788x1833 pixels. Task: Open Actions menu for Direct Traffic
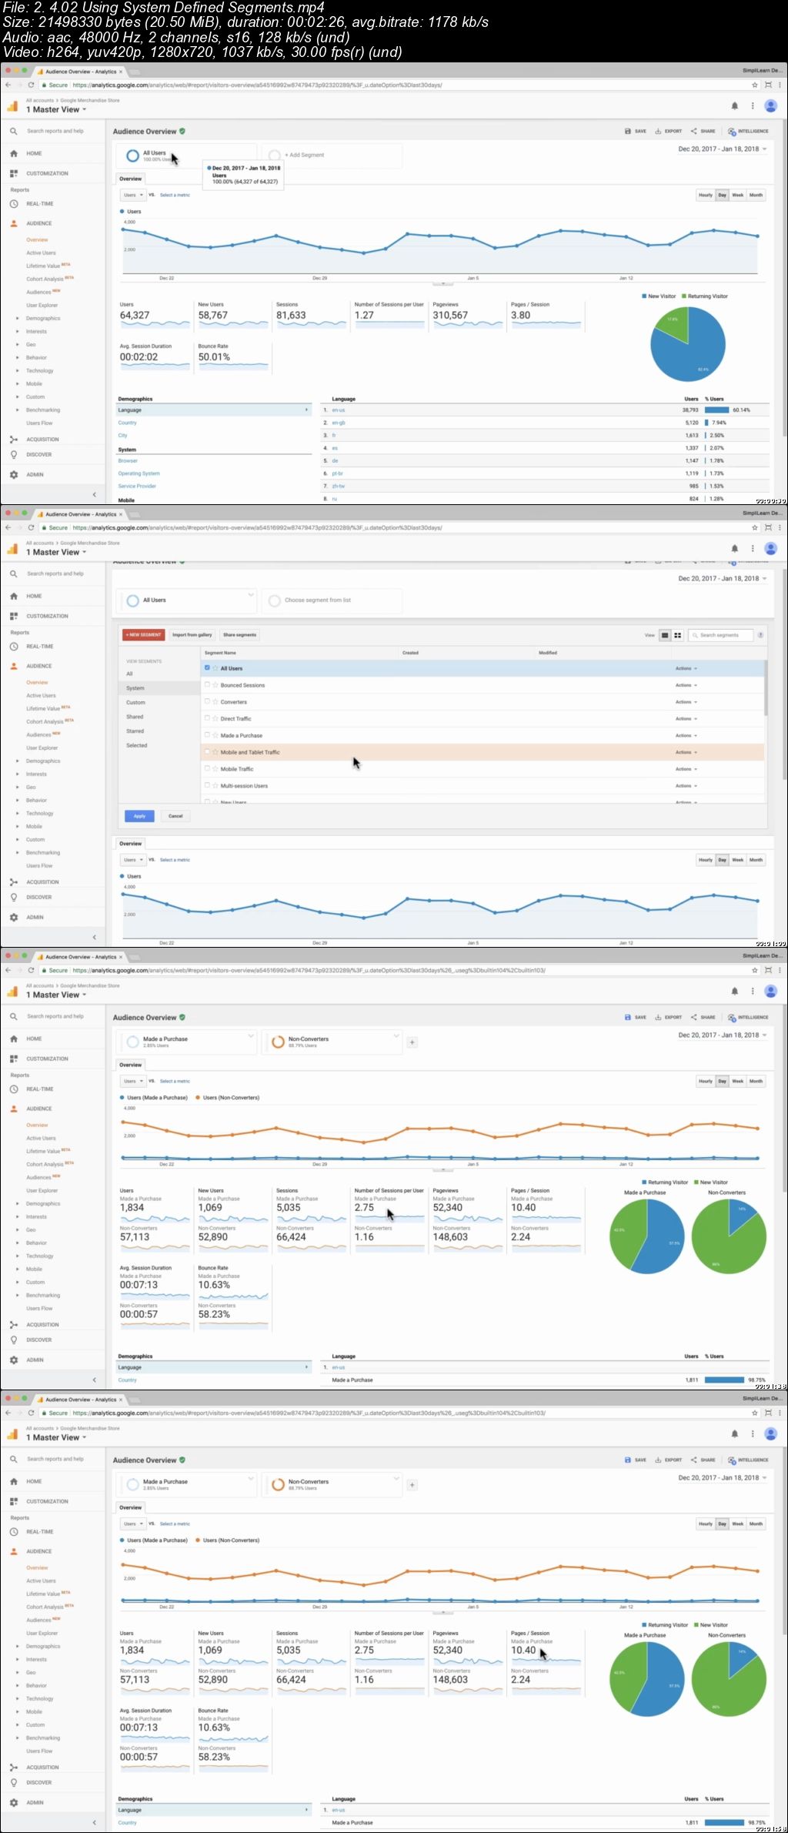pyautogui.click(x=686, y=719)
